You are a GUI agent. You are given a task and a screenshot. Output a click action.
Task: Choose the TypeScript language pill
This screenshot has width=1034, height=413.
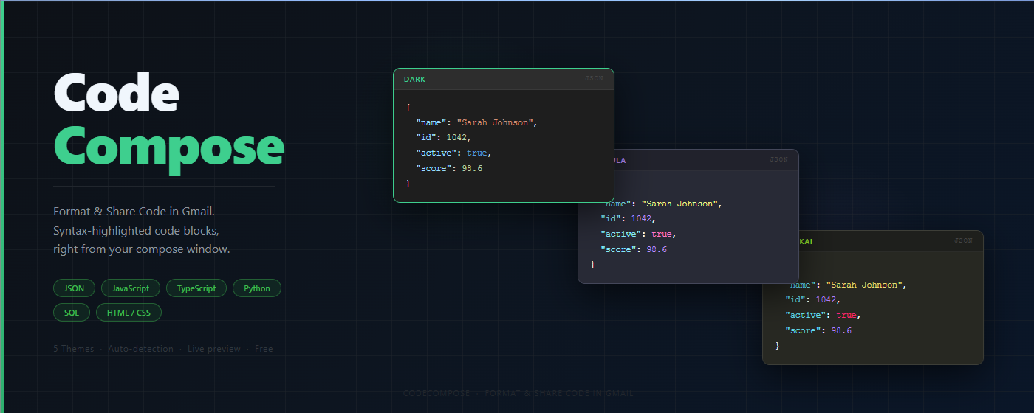[196, 288]
